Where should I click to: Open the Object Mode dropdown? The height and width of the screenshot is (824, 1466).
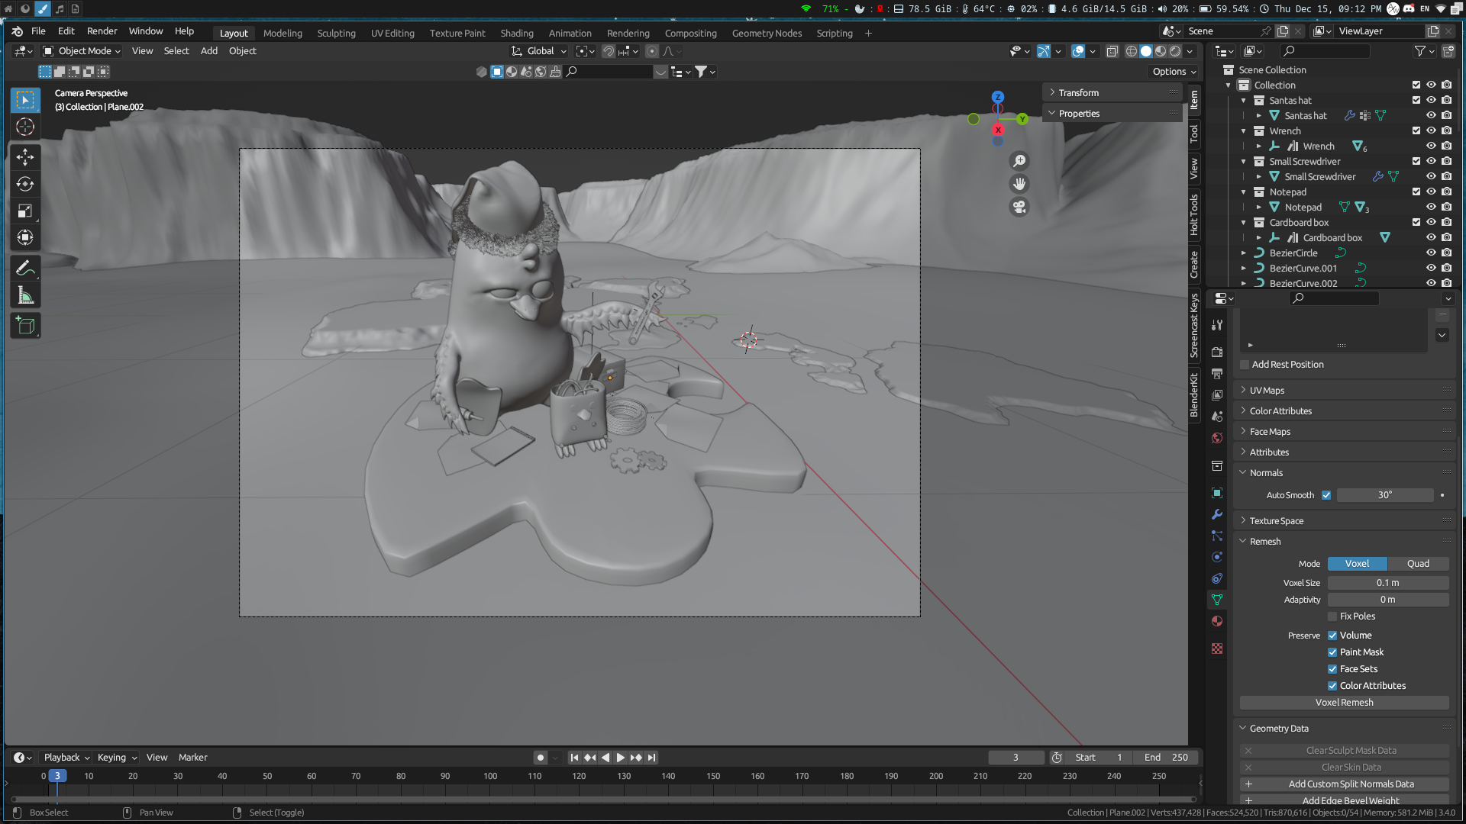pyautogui.click(x=82, y=51)
